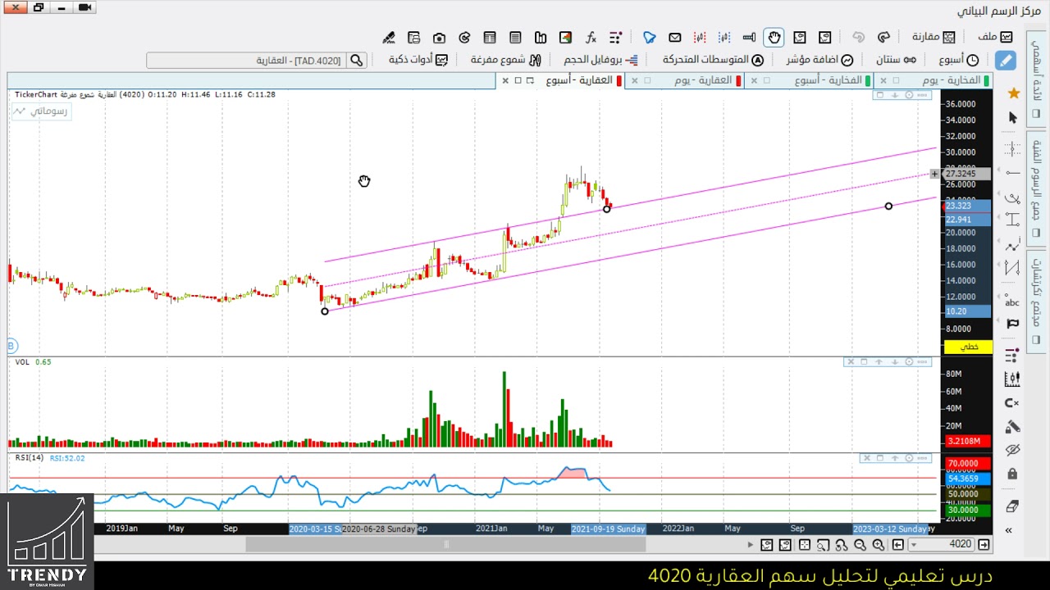This screenshot has width=1050, height=590.
Task: Select the flag marker tool
Action: (1012, 324)
